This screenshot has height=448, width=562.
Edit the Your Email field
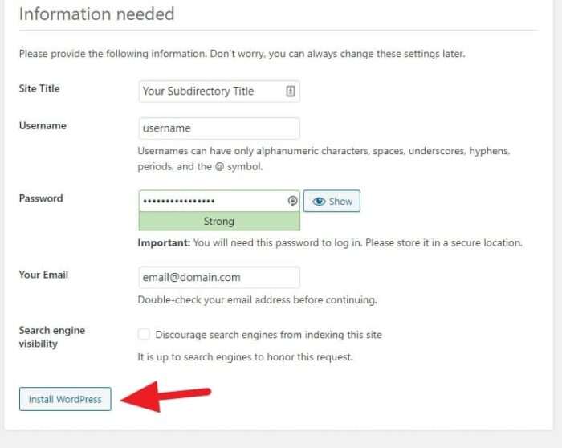point(219,277)
